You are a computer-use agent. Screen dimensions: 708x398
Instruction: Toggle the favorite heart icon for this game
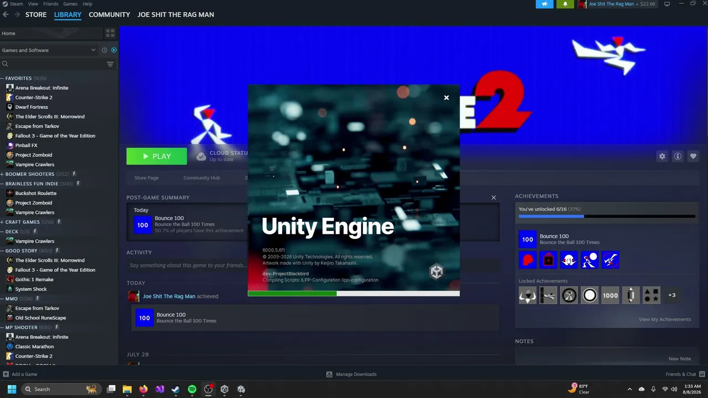tap(693, 156)
